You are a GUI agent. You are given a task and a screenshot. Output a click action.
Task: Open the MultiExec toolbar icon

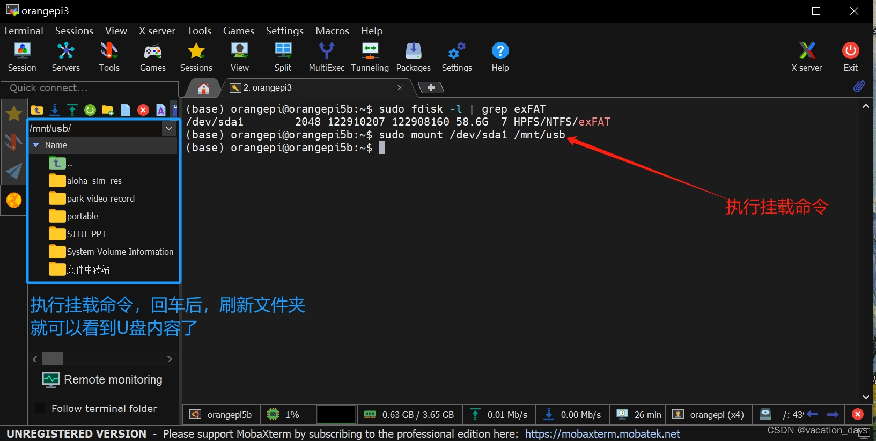(326, 57)
